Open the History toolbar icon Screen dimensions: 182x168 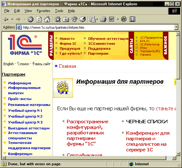[82, 19]
